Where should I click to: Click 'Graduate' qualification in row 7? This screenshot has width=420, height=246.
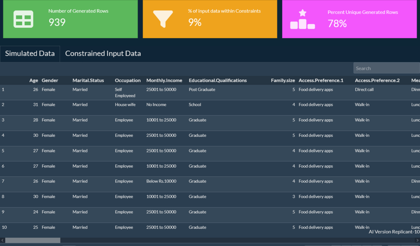coord(197,181)
